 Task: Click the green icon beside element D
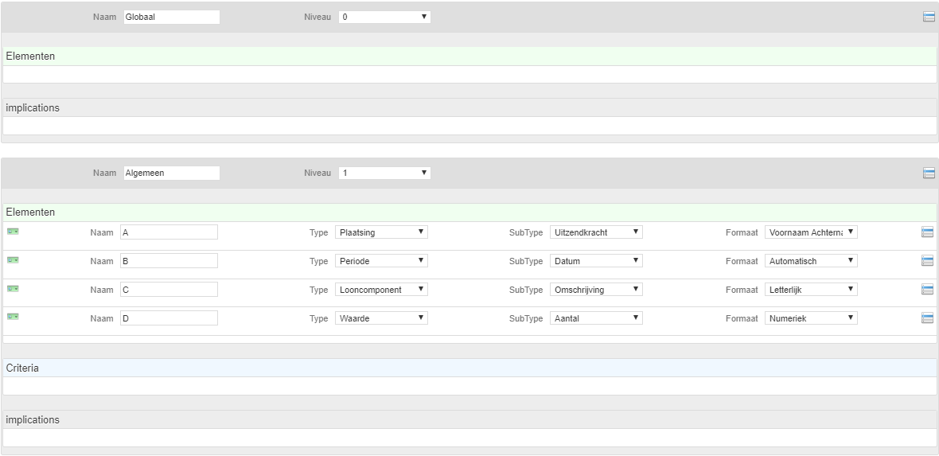pyautogui.click(x=13, y=317)
